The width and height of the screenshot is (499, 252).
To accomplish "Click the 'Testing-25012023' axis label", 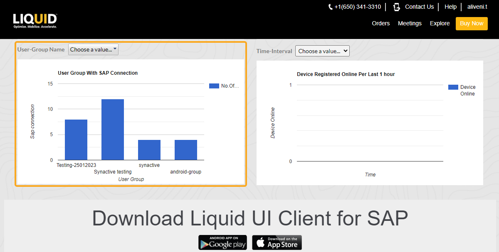I will click(76, 165).
